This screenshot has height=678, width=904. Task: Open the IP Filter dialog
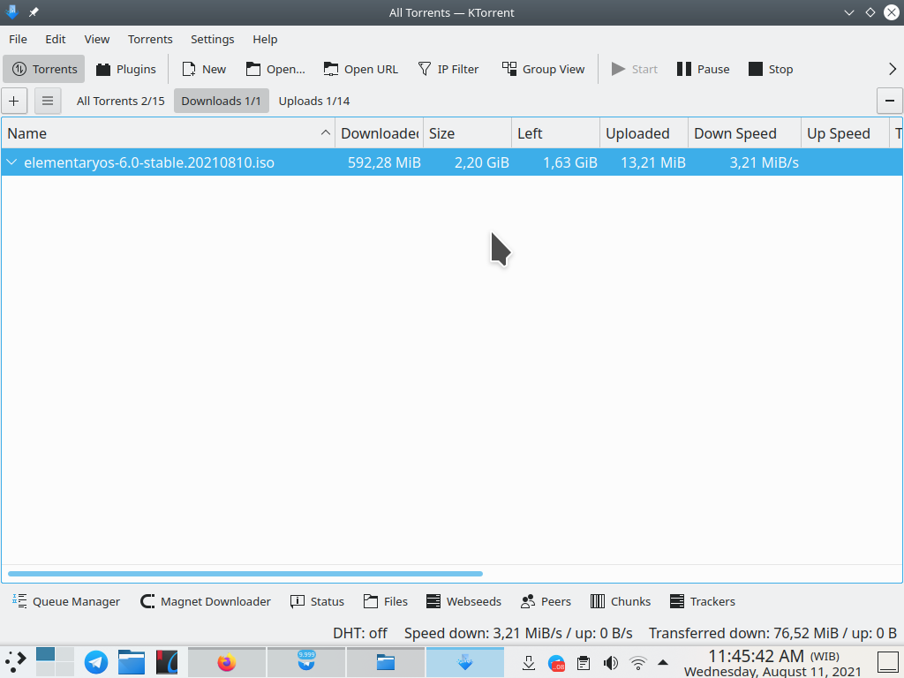[448, 69]
